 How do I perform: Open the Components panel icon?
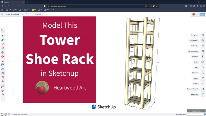[x=203, y=40]
